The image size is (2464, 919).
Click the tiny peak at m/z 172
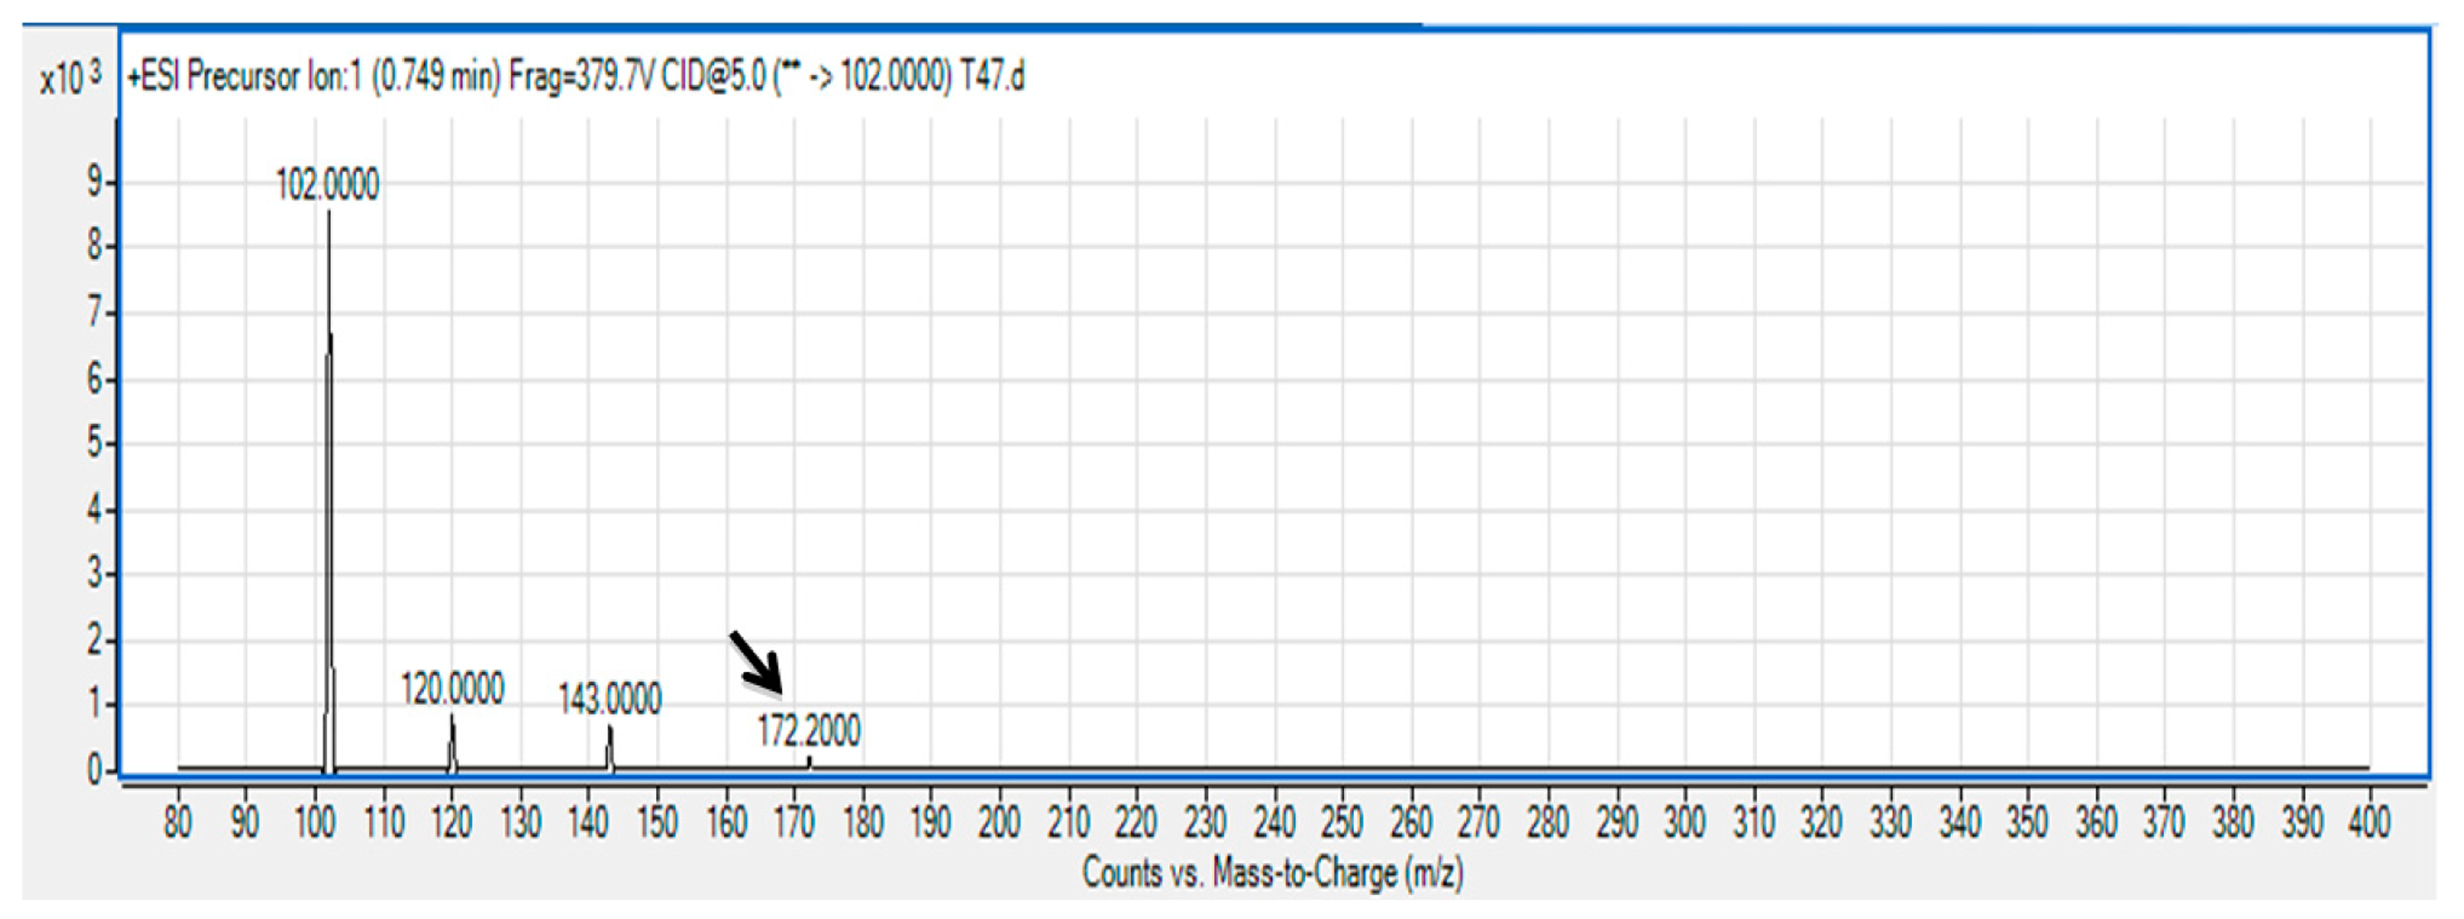[809, 762]
